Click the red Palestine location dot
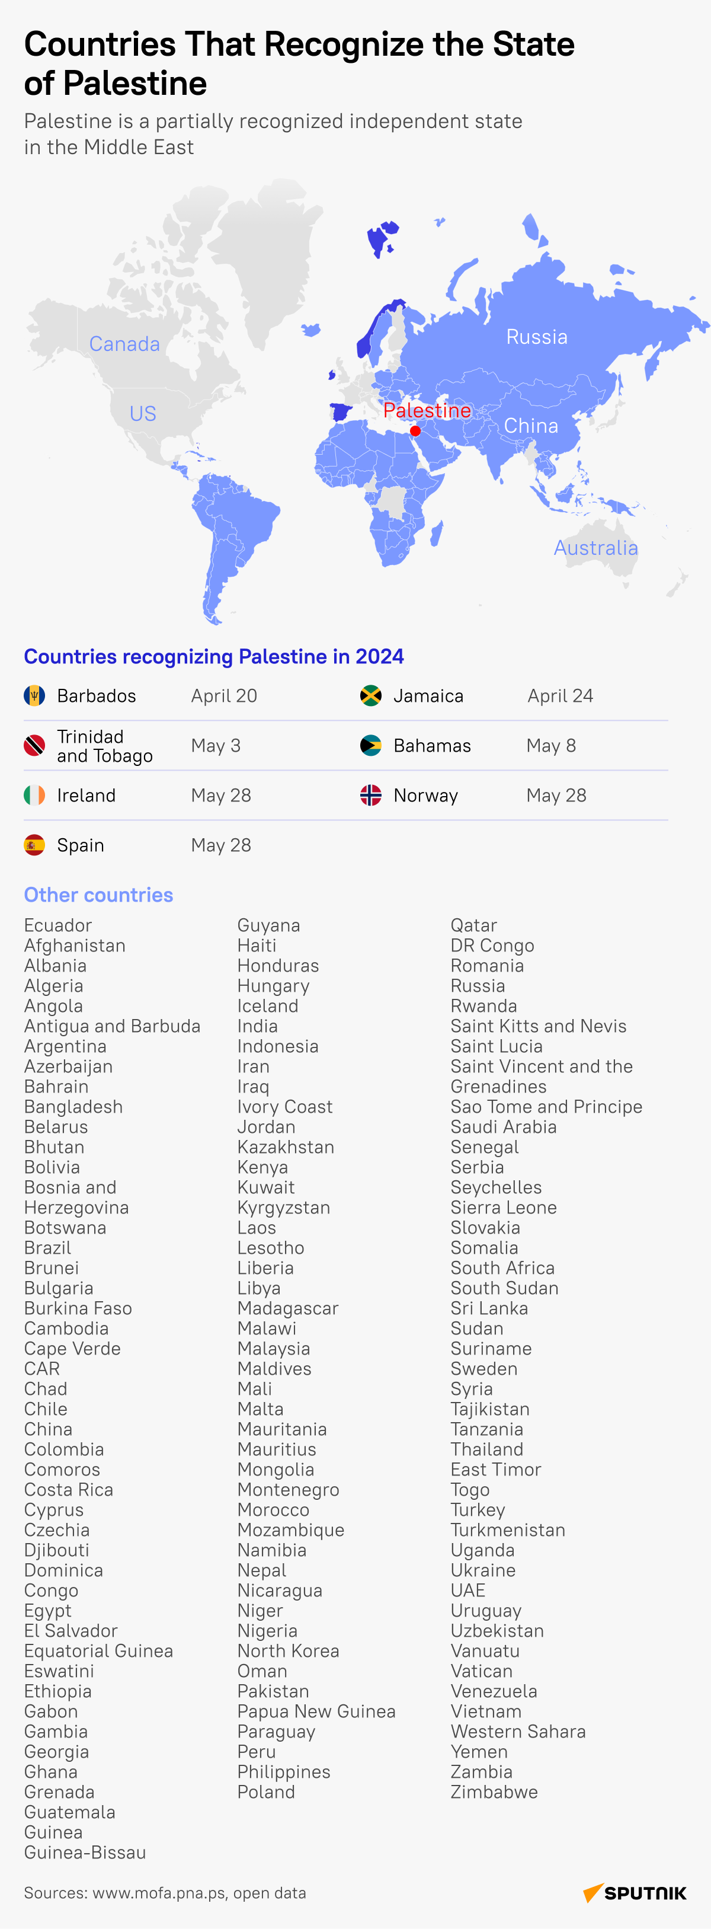 pos(415,430)
